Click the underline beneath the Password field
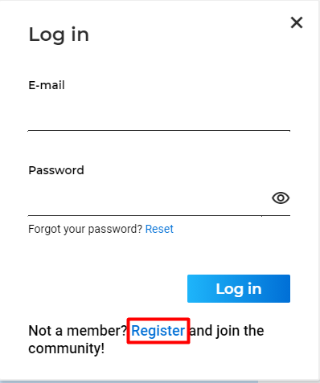The height and width of the screenshot is (383, 320). coord(159,215)
